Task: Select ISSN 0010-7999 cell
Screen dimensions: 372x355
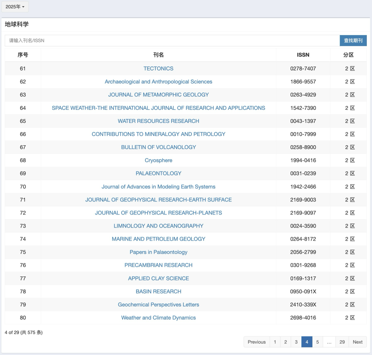Action: pos(303,134)
